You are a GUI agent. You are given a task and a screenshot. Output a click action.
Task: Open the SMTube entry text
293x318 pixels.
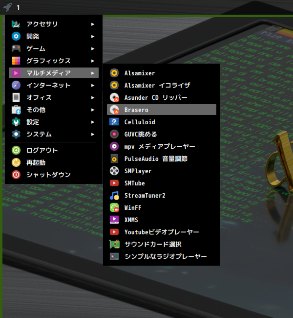pyautogui.click(x=135, y=183)
